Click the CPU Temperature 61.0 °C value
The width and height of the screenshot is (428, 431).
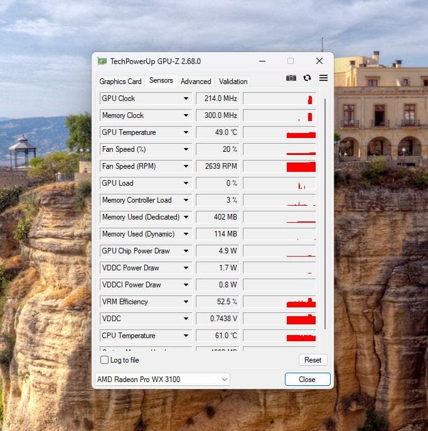click(x=218, y=336)
